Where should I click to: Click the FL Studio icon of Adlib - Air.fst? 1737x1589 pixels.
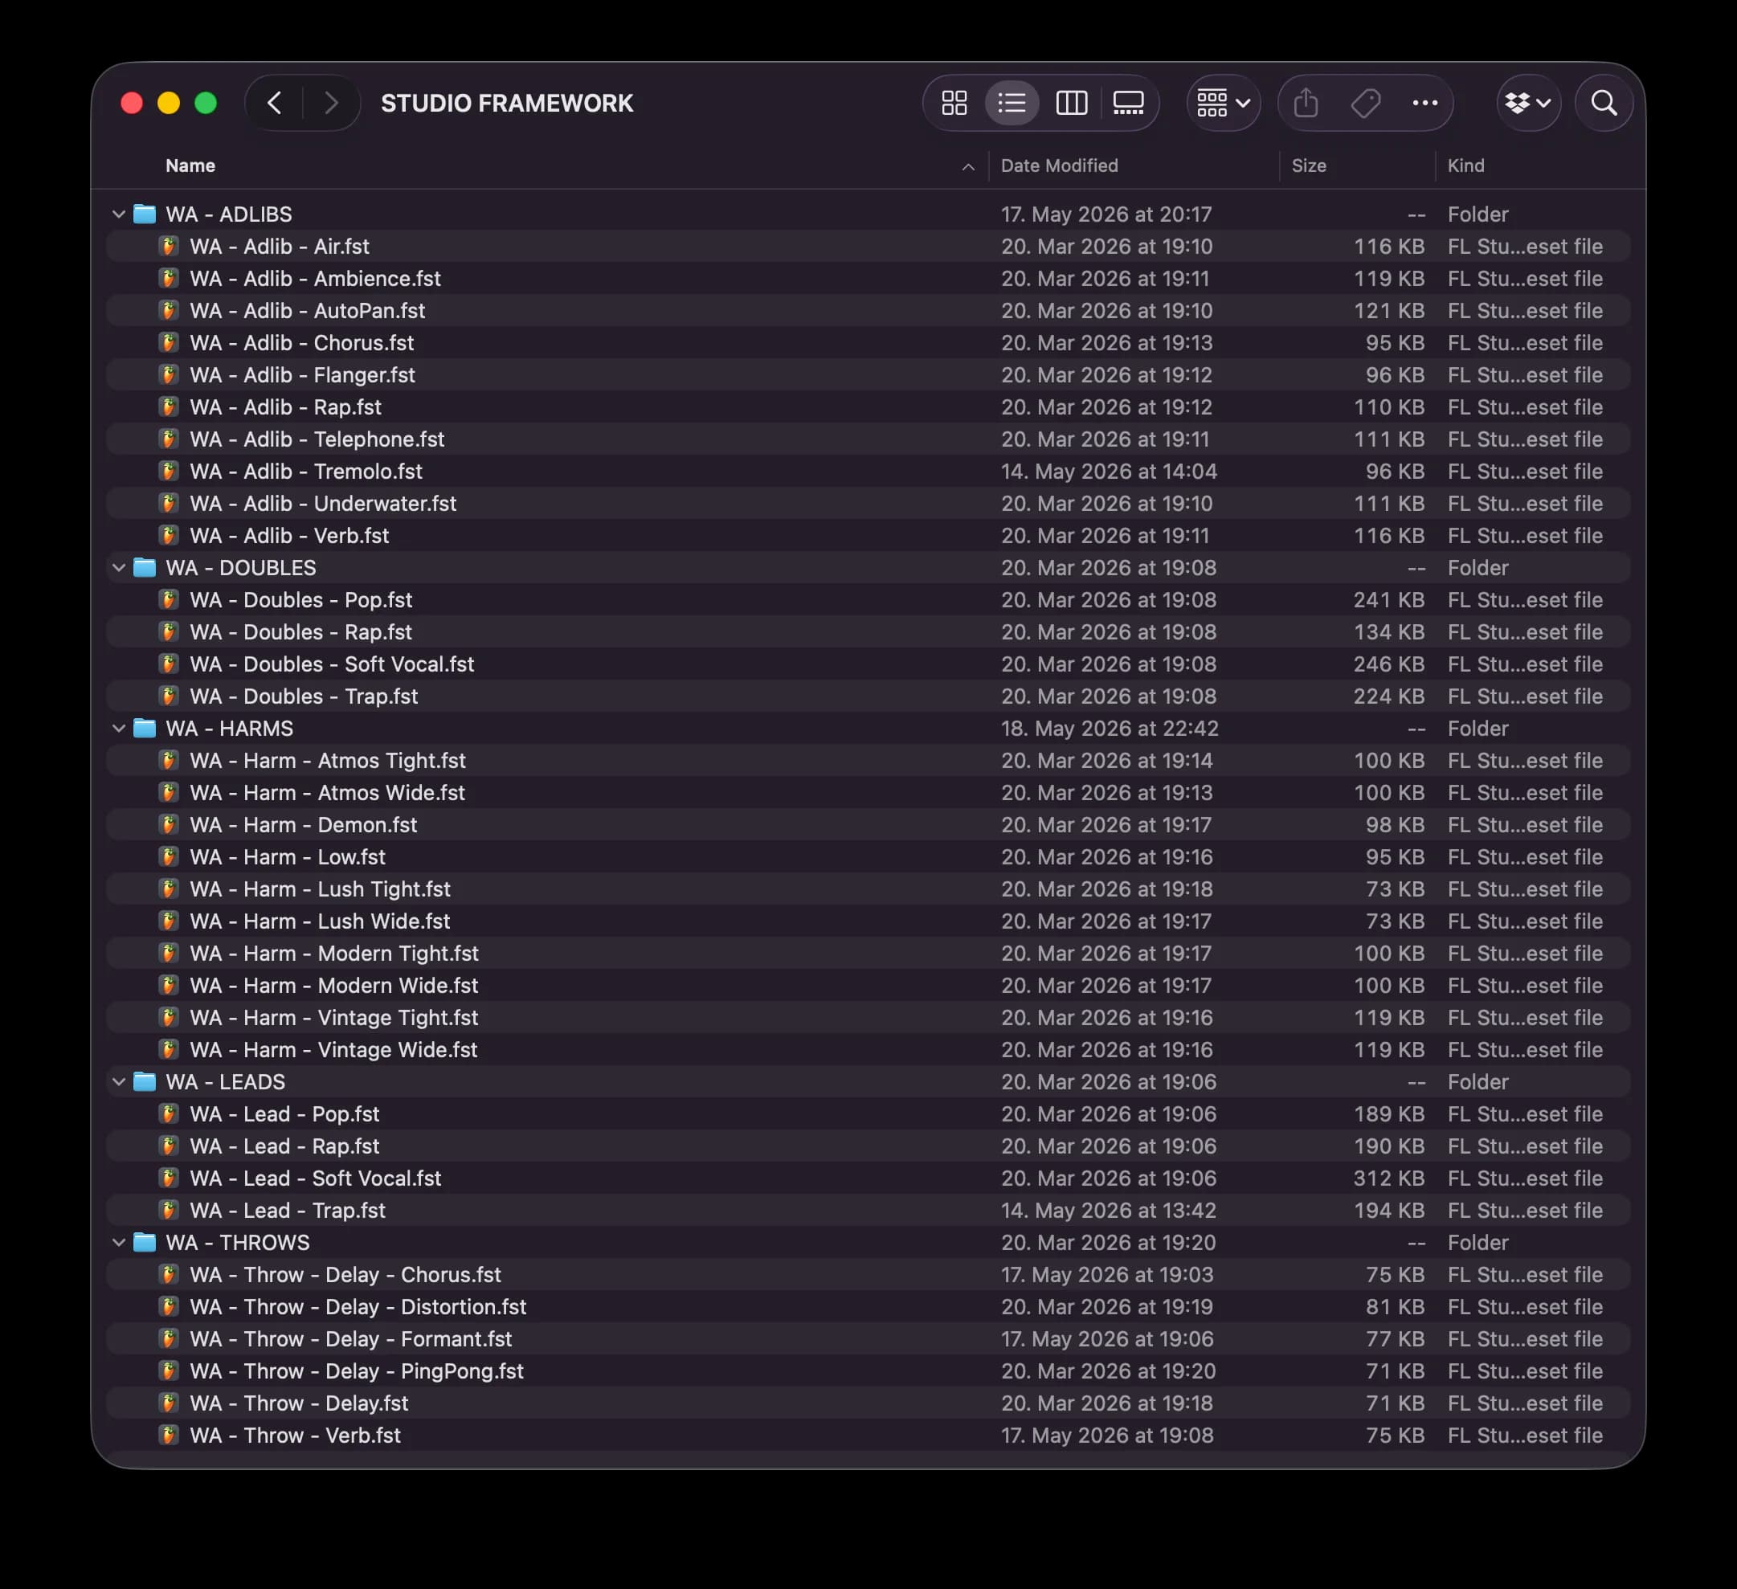(x=169, y=246)
